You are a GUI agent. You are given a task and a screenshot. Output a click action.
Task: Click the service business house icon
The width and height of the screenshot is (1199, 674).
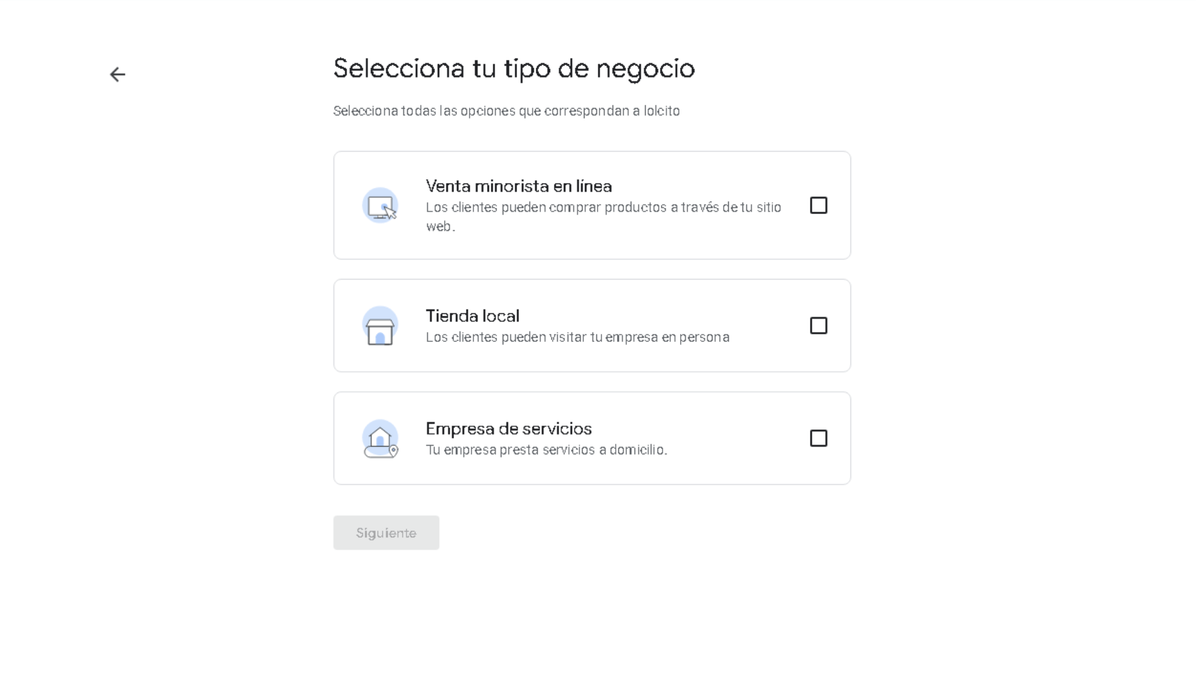pyautogui.click(x=380, y=439)
